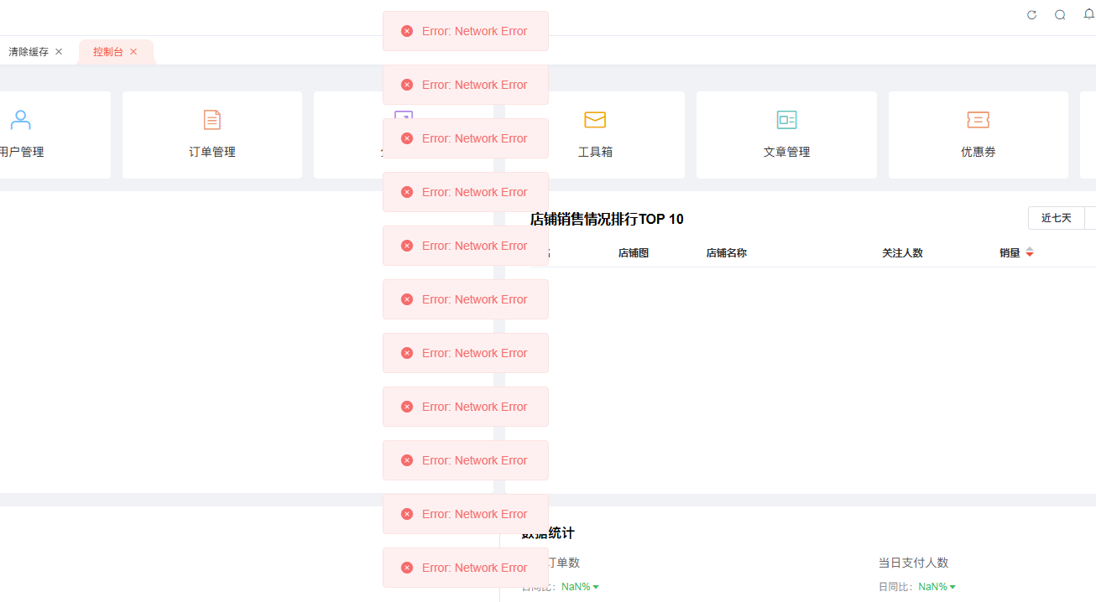Click the 店铺名称 column header
Screen dimensions: 1096x602
click(x=727, y=253)
